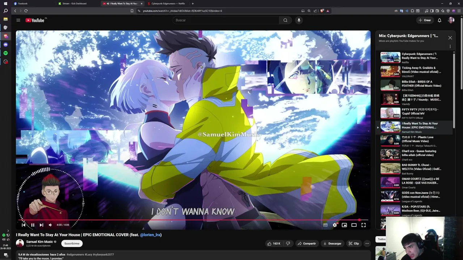Open the Samuel Kim Music channel name
The height and width of the screenshot is (260, 463).
pyautogui.click(x=39, y=242)
